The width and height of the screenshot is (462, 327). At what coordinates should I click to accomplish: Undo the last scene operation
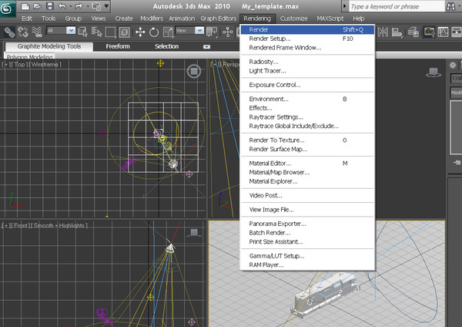pos(62,6)
